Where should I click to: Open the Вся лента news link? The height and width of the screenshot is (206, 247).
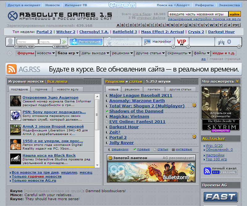coord(57,81)
